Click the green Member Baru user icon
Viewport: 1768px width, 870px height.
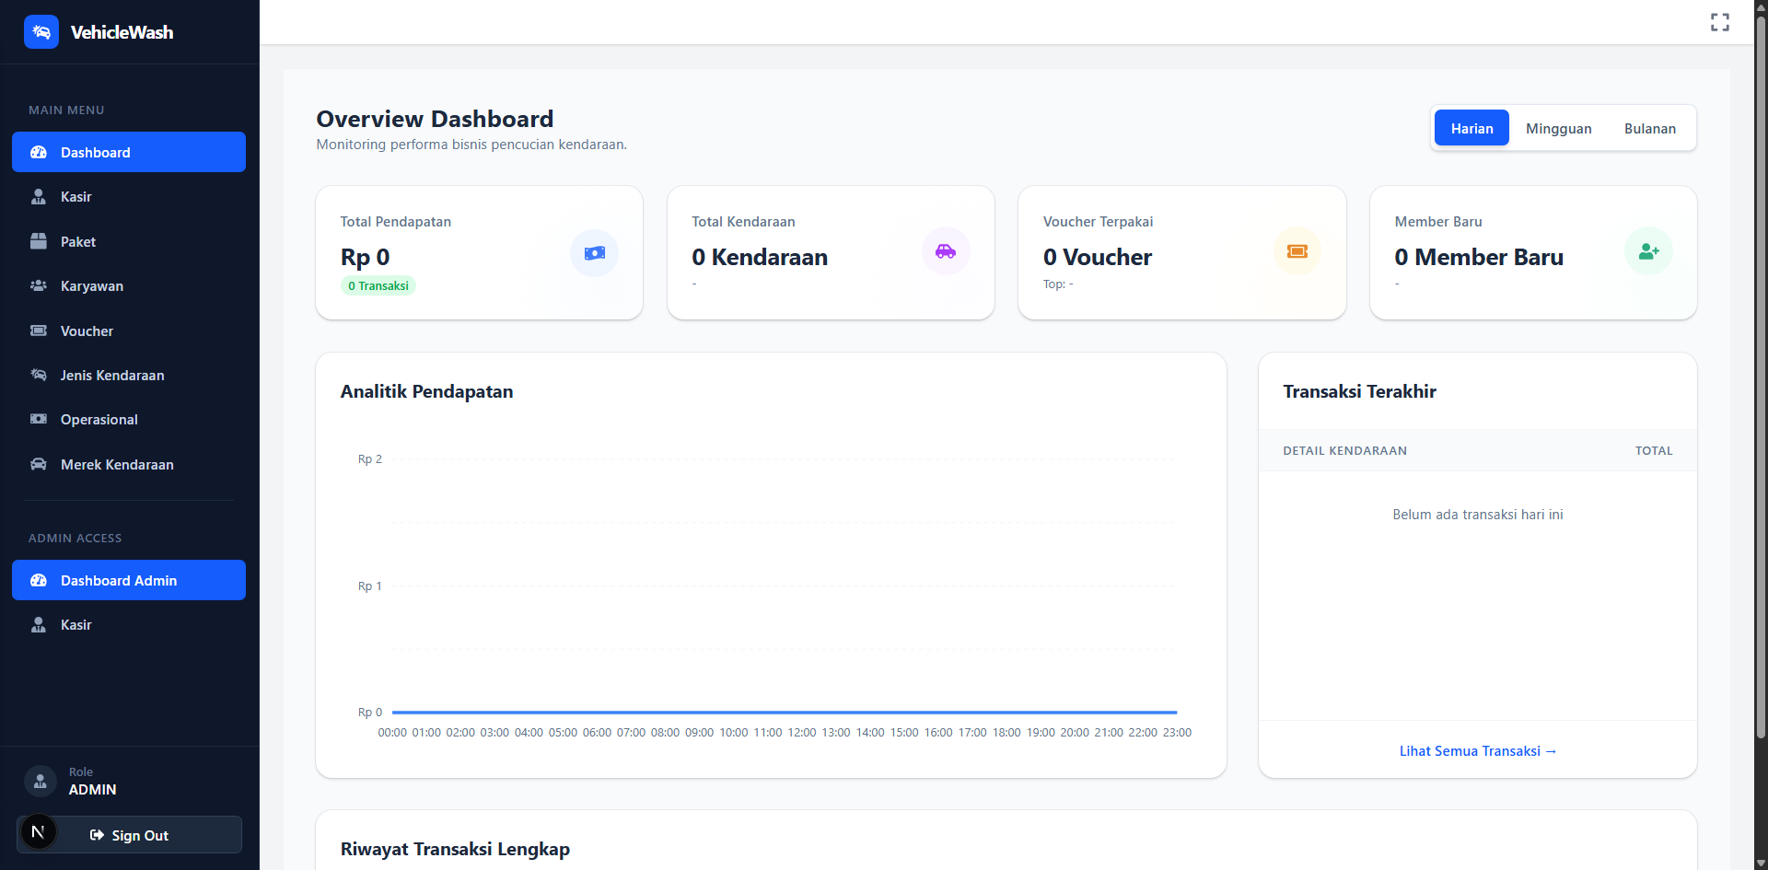pyautogui.click(x=1648, y=251)
